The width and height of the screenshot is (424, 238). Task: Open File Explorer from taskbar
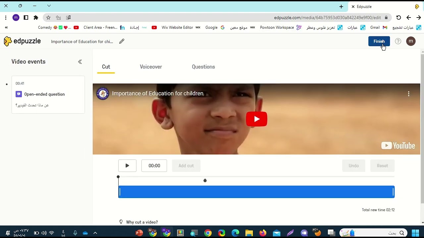coord(249,233)
